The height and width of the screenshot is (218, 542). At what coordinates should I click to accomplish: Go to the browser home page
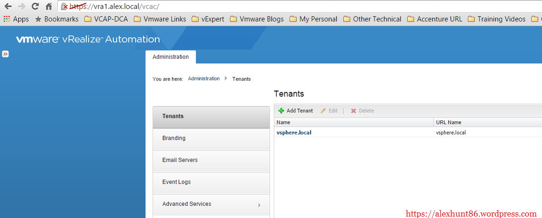[49, 7]
